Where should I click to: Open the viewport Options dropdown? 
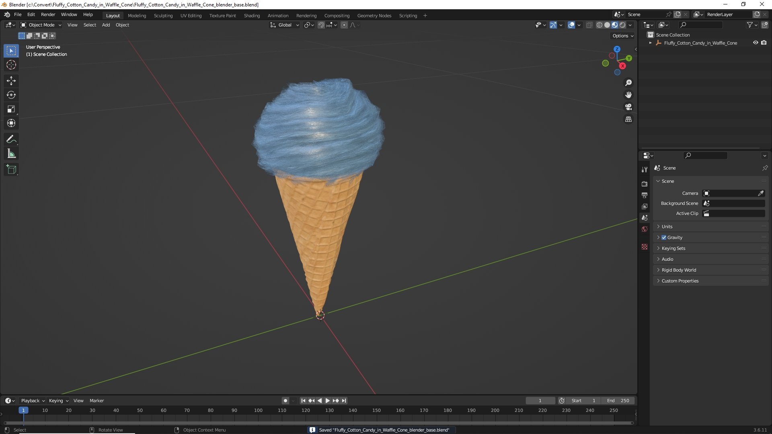[622, 36]
